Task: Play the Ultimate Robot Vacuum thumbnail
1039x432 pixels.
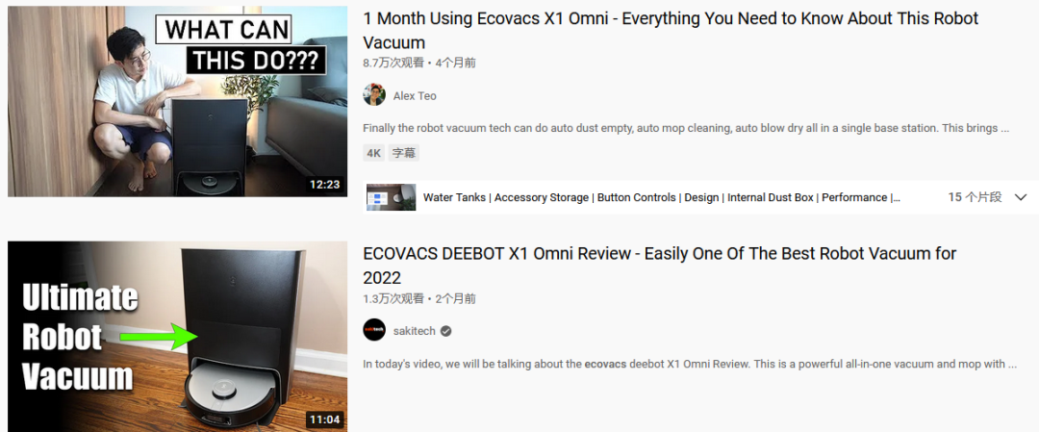Action: coord(178,337)
